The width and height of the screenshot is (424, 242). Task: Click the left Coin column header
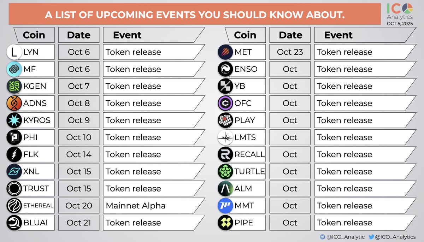[x=34, y=35]
